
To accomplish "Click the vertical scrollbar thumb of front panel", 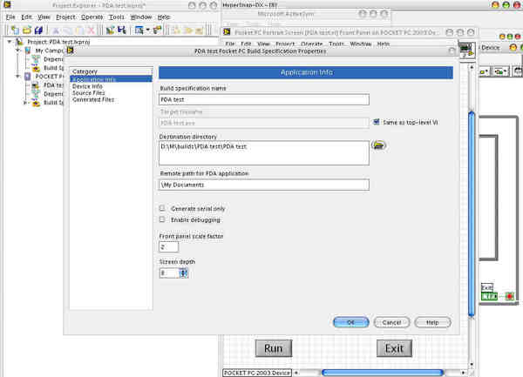I will pyautogui.click(x=472, y=213).
